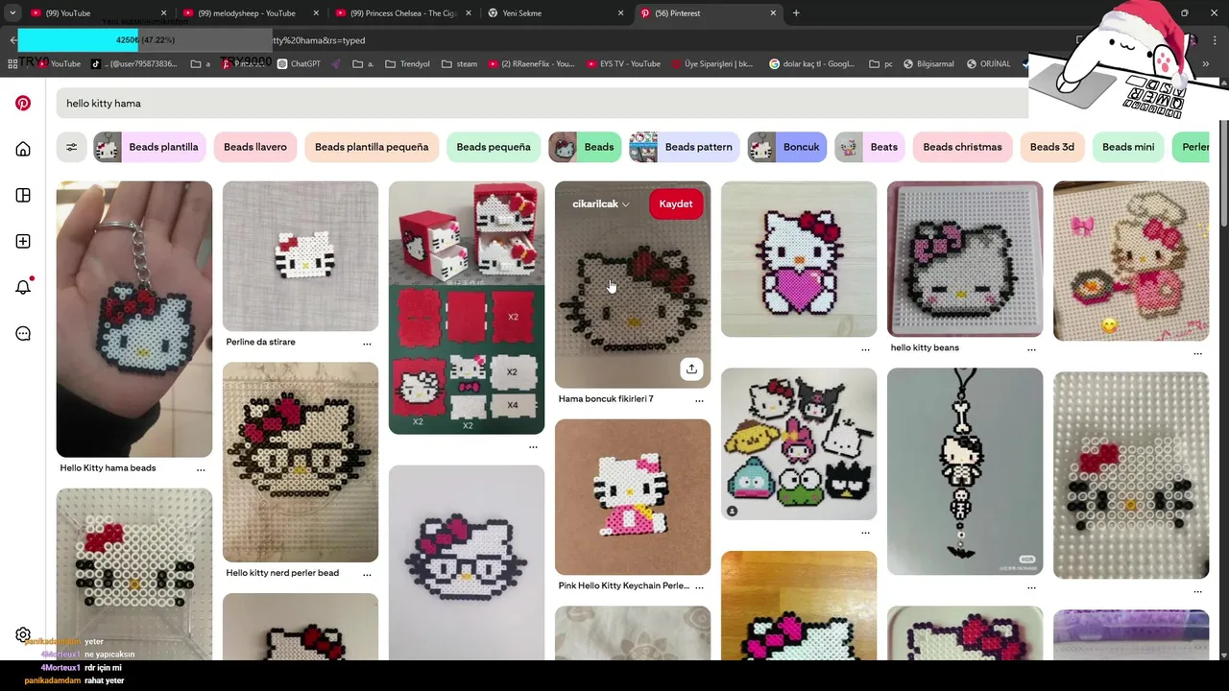Open the Sanrio characters collection pin
This screenshot has width=1229, height=691.
(x=799, y=443)
